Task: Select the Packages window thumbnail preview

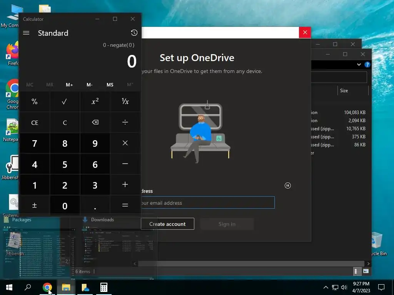Action: [38, 248]
